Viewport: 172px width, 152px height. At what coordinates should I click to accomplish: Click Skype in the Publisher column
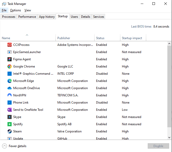(x=61, y=117)
